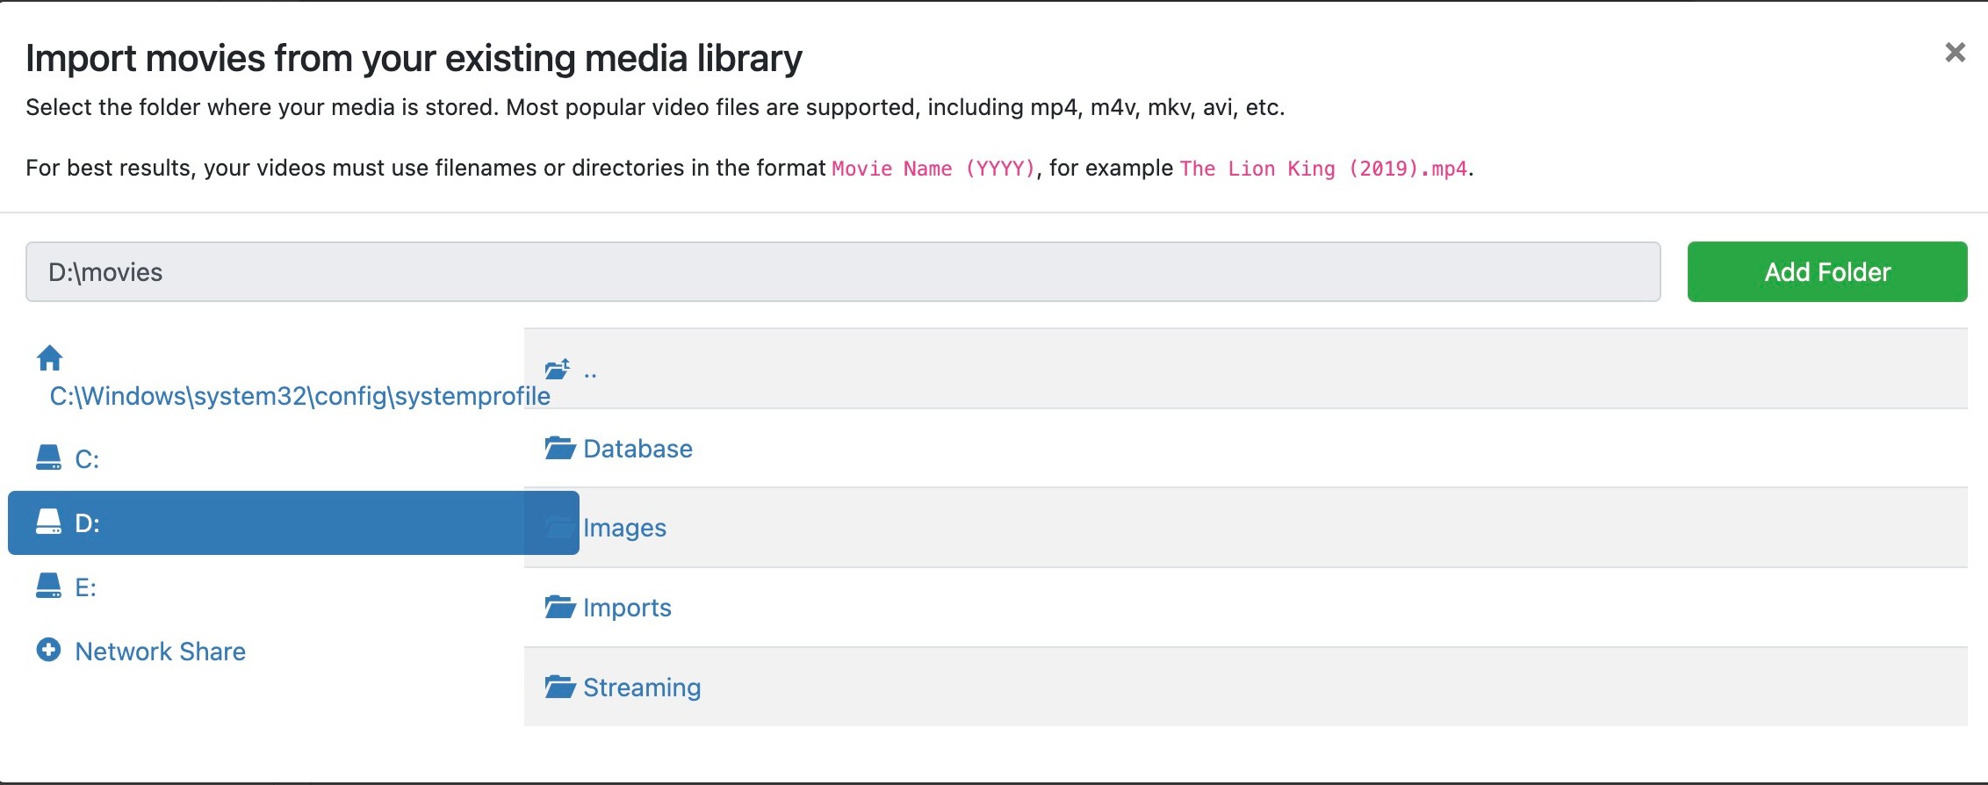This screenshot has height=785, width=1988.
Task: Click the E: drive icon
Action: 48,586
